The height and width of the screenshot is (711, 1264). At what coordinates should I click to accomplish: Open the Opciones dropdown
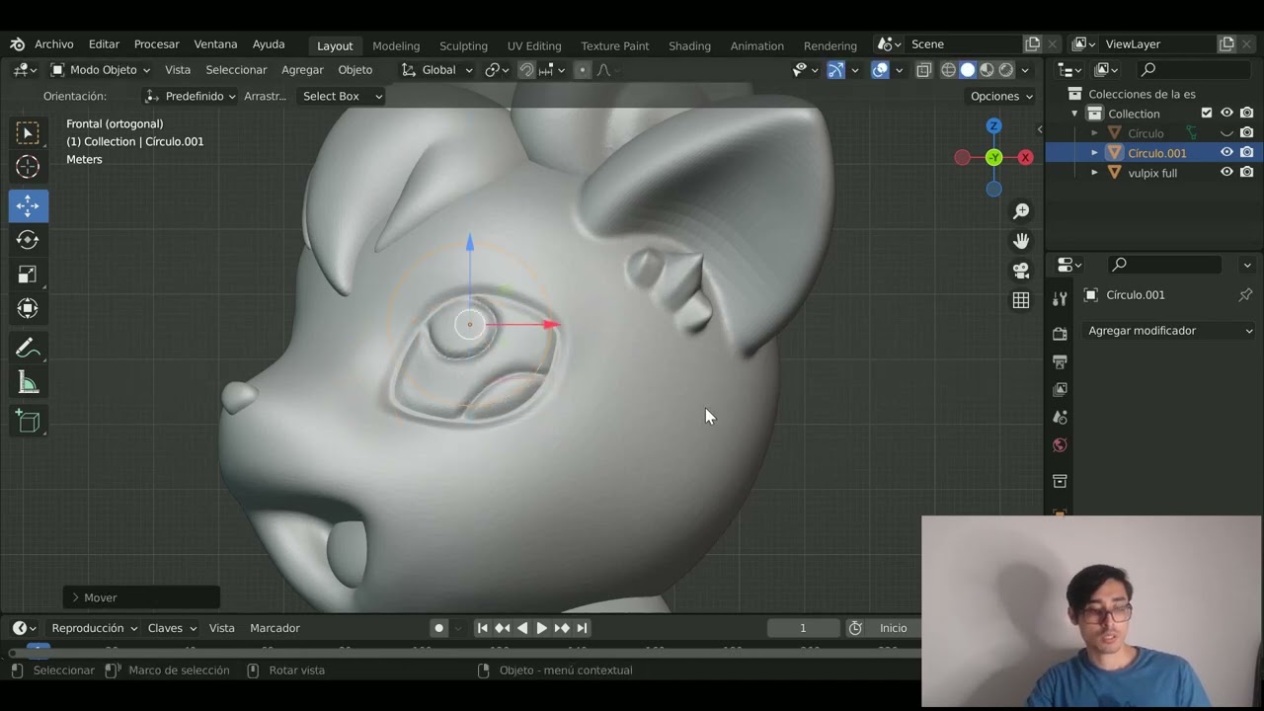click(1001, 96)
